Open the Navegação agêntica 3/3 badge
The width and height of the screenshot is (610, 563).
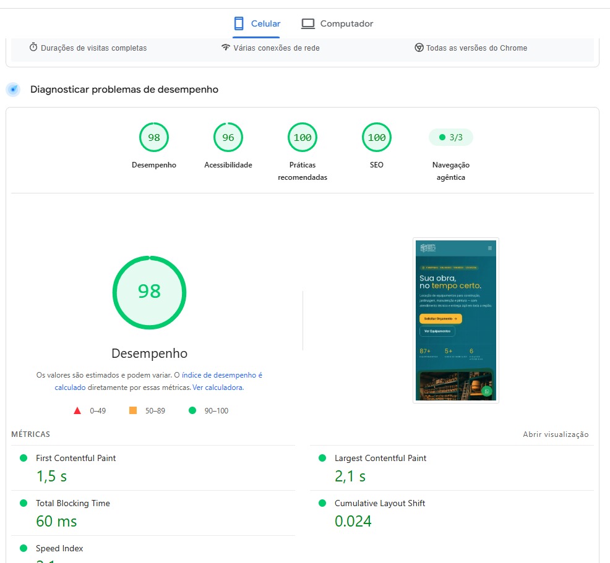pos(451,137)
